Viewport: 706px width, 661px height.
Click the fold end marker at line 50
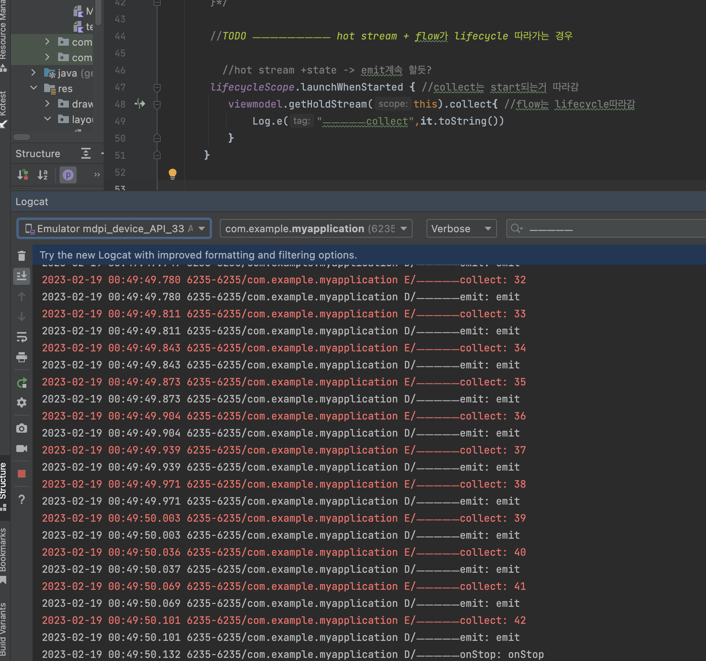click(157, 138)
